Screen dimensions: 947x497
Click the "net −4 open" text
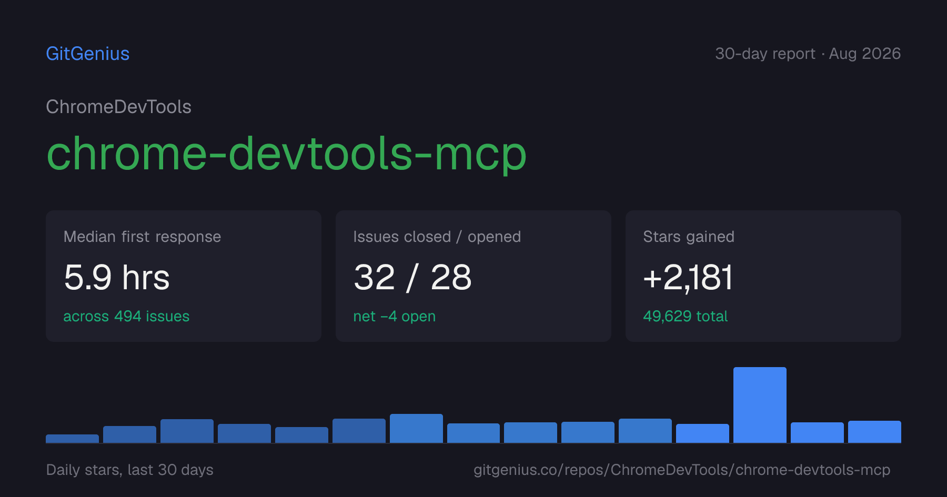pyautogui.click(x=395, y=316)
